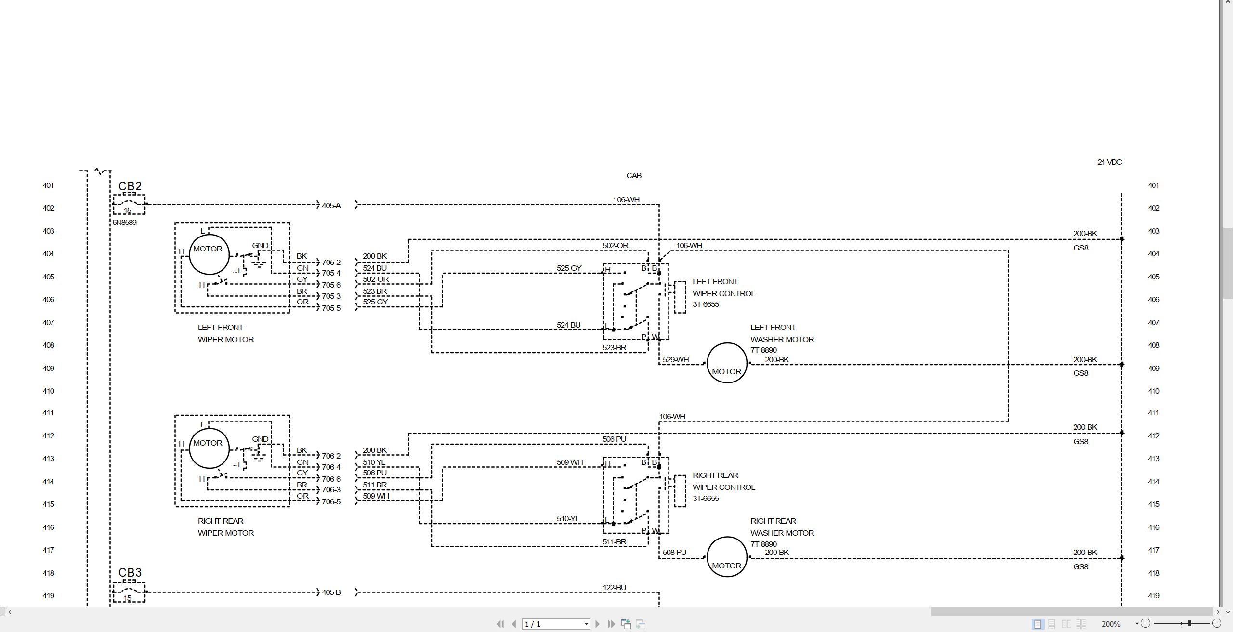
Task: Go to the previous page
Action: [514, 624]
